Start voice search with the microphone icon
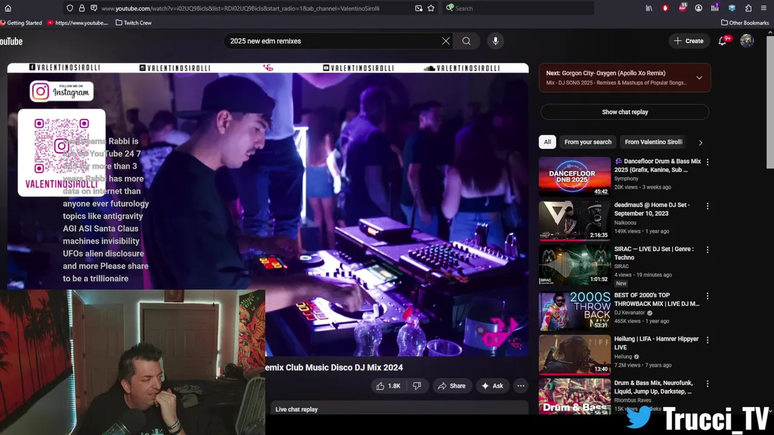This screenshot has width=774, height=435. (x=495, y=41)
